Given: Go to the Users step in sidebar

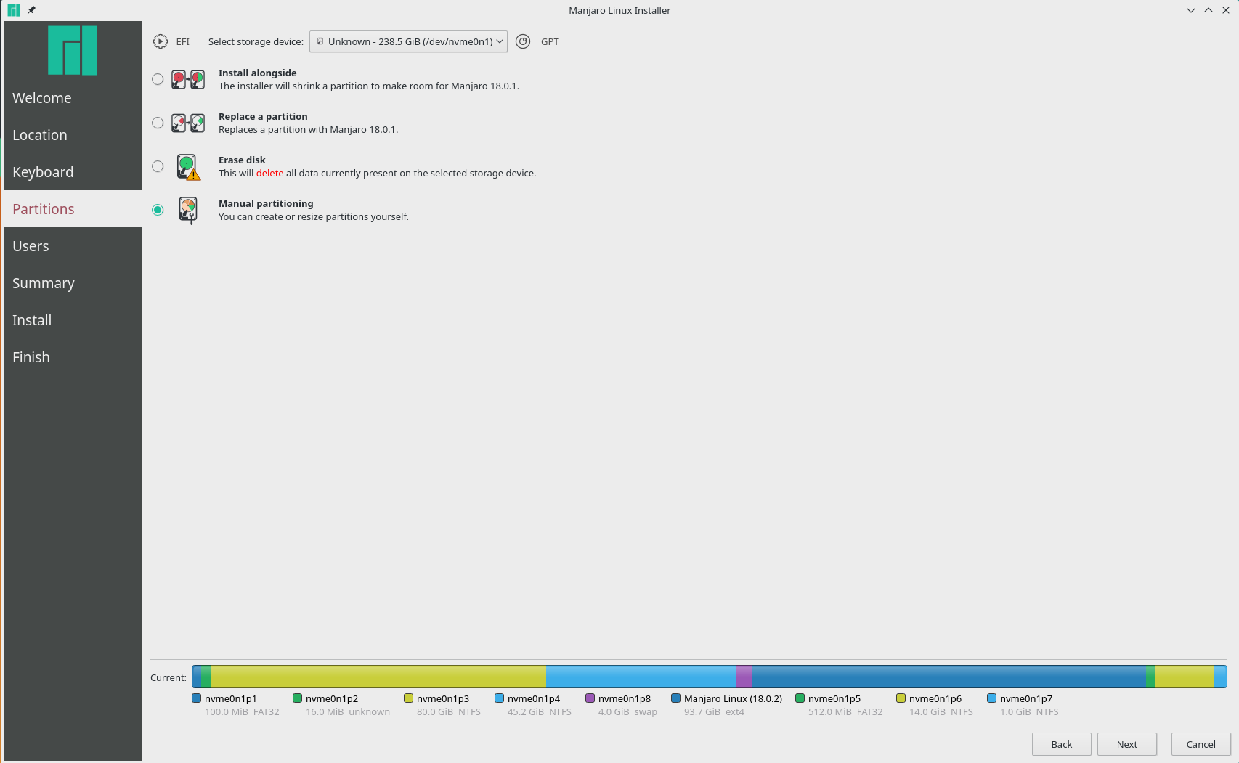Looking at the screenshot, I should pyautogui.click(x=73, y=246).
